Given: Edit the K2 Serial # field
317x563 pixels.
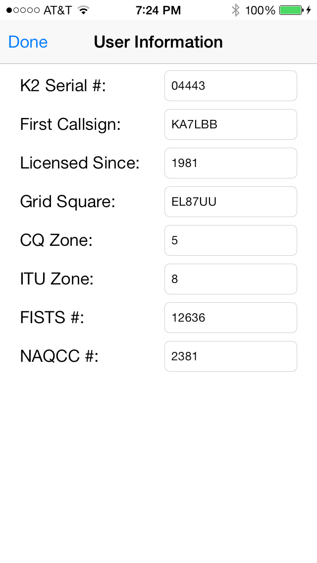Looking at the screenshot, I should coord(231,86).
